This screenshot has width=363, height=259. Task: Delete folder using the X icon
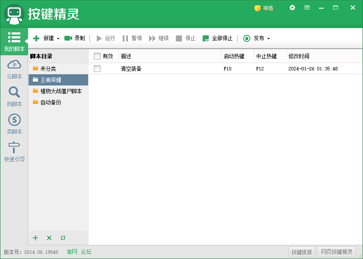[x=49, y=238]
